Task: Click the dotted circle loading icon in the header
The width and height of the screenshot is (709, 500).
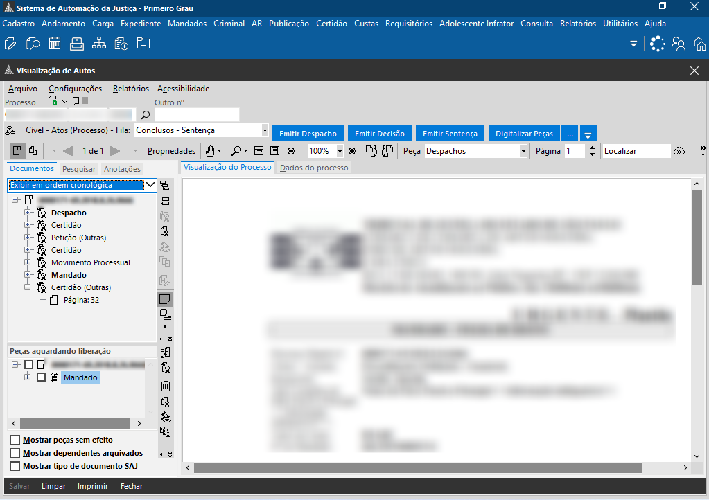Action: point(658,44)
